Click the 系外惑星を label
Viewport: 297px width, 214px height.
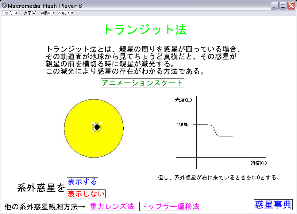point(41,188)
